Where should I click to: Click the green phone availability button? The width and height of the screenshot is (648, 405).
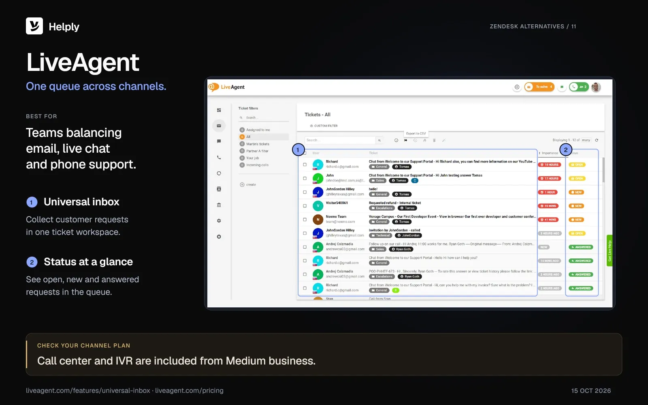[579, 87]
